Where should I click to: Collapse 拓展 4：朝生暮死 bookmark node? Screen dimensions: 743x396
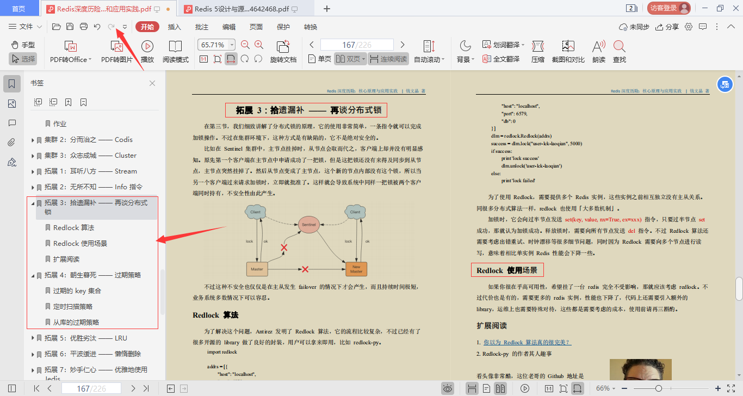click(33, 275)
